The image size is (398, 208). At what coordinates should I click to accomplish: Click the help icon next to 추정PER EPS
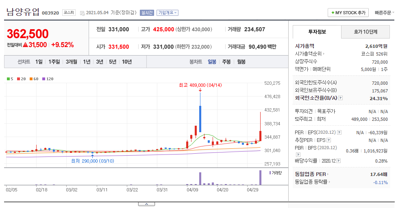pyautogui.click(x=329, y=140)
